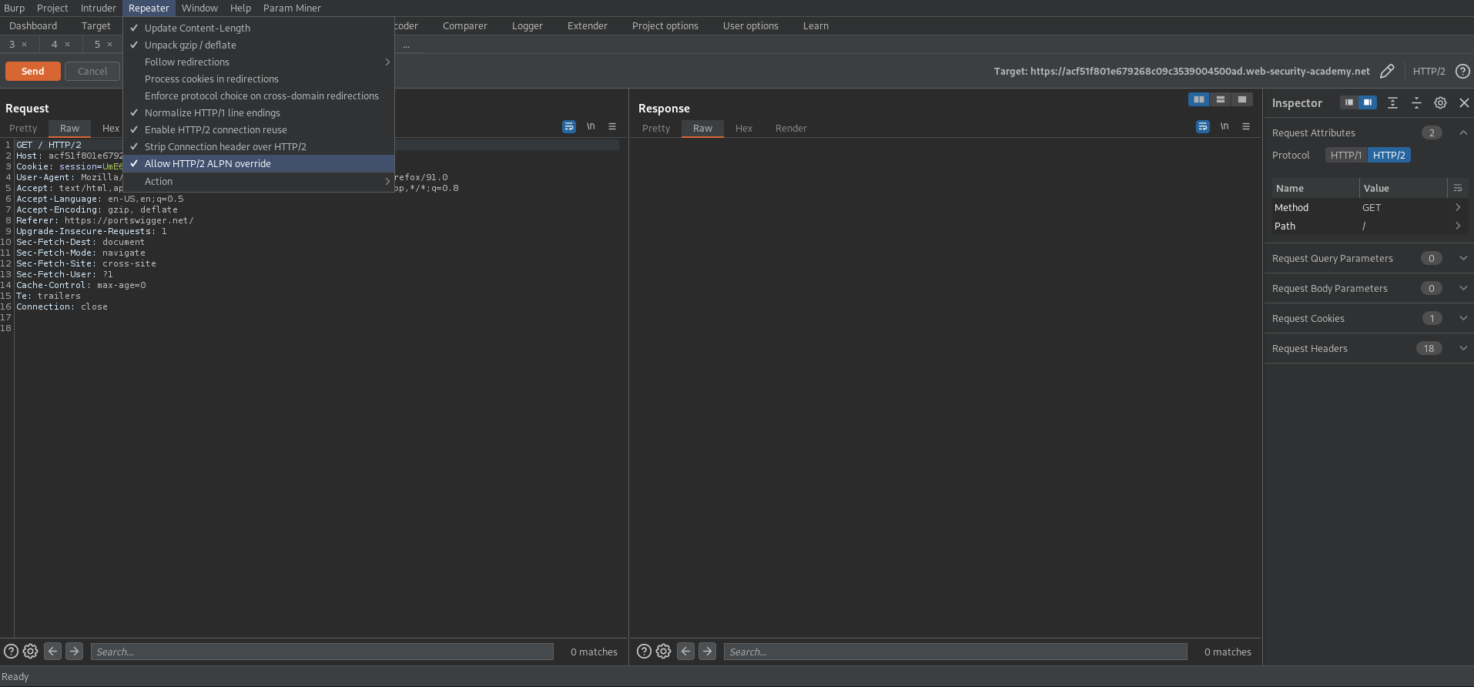Click the HTTP/2 label near target
Screen dimensions: 1474x687
[x=1429, y=71]
